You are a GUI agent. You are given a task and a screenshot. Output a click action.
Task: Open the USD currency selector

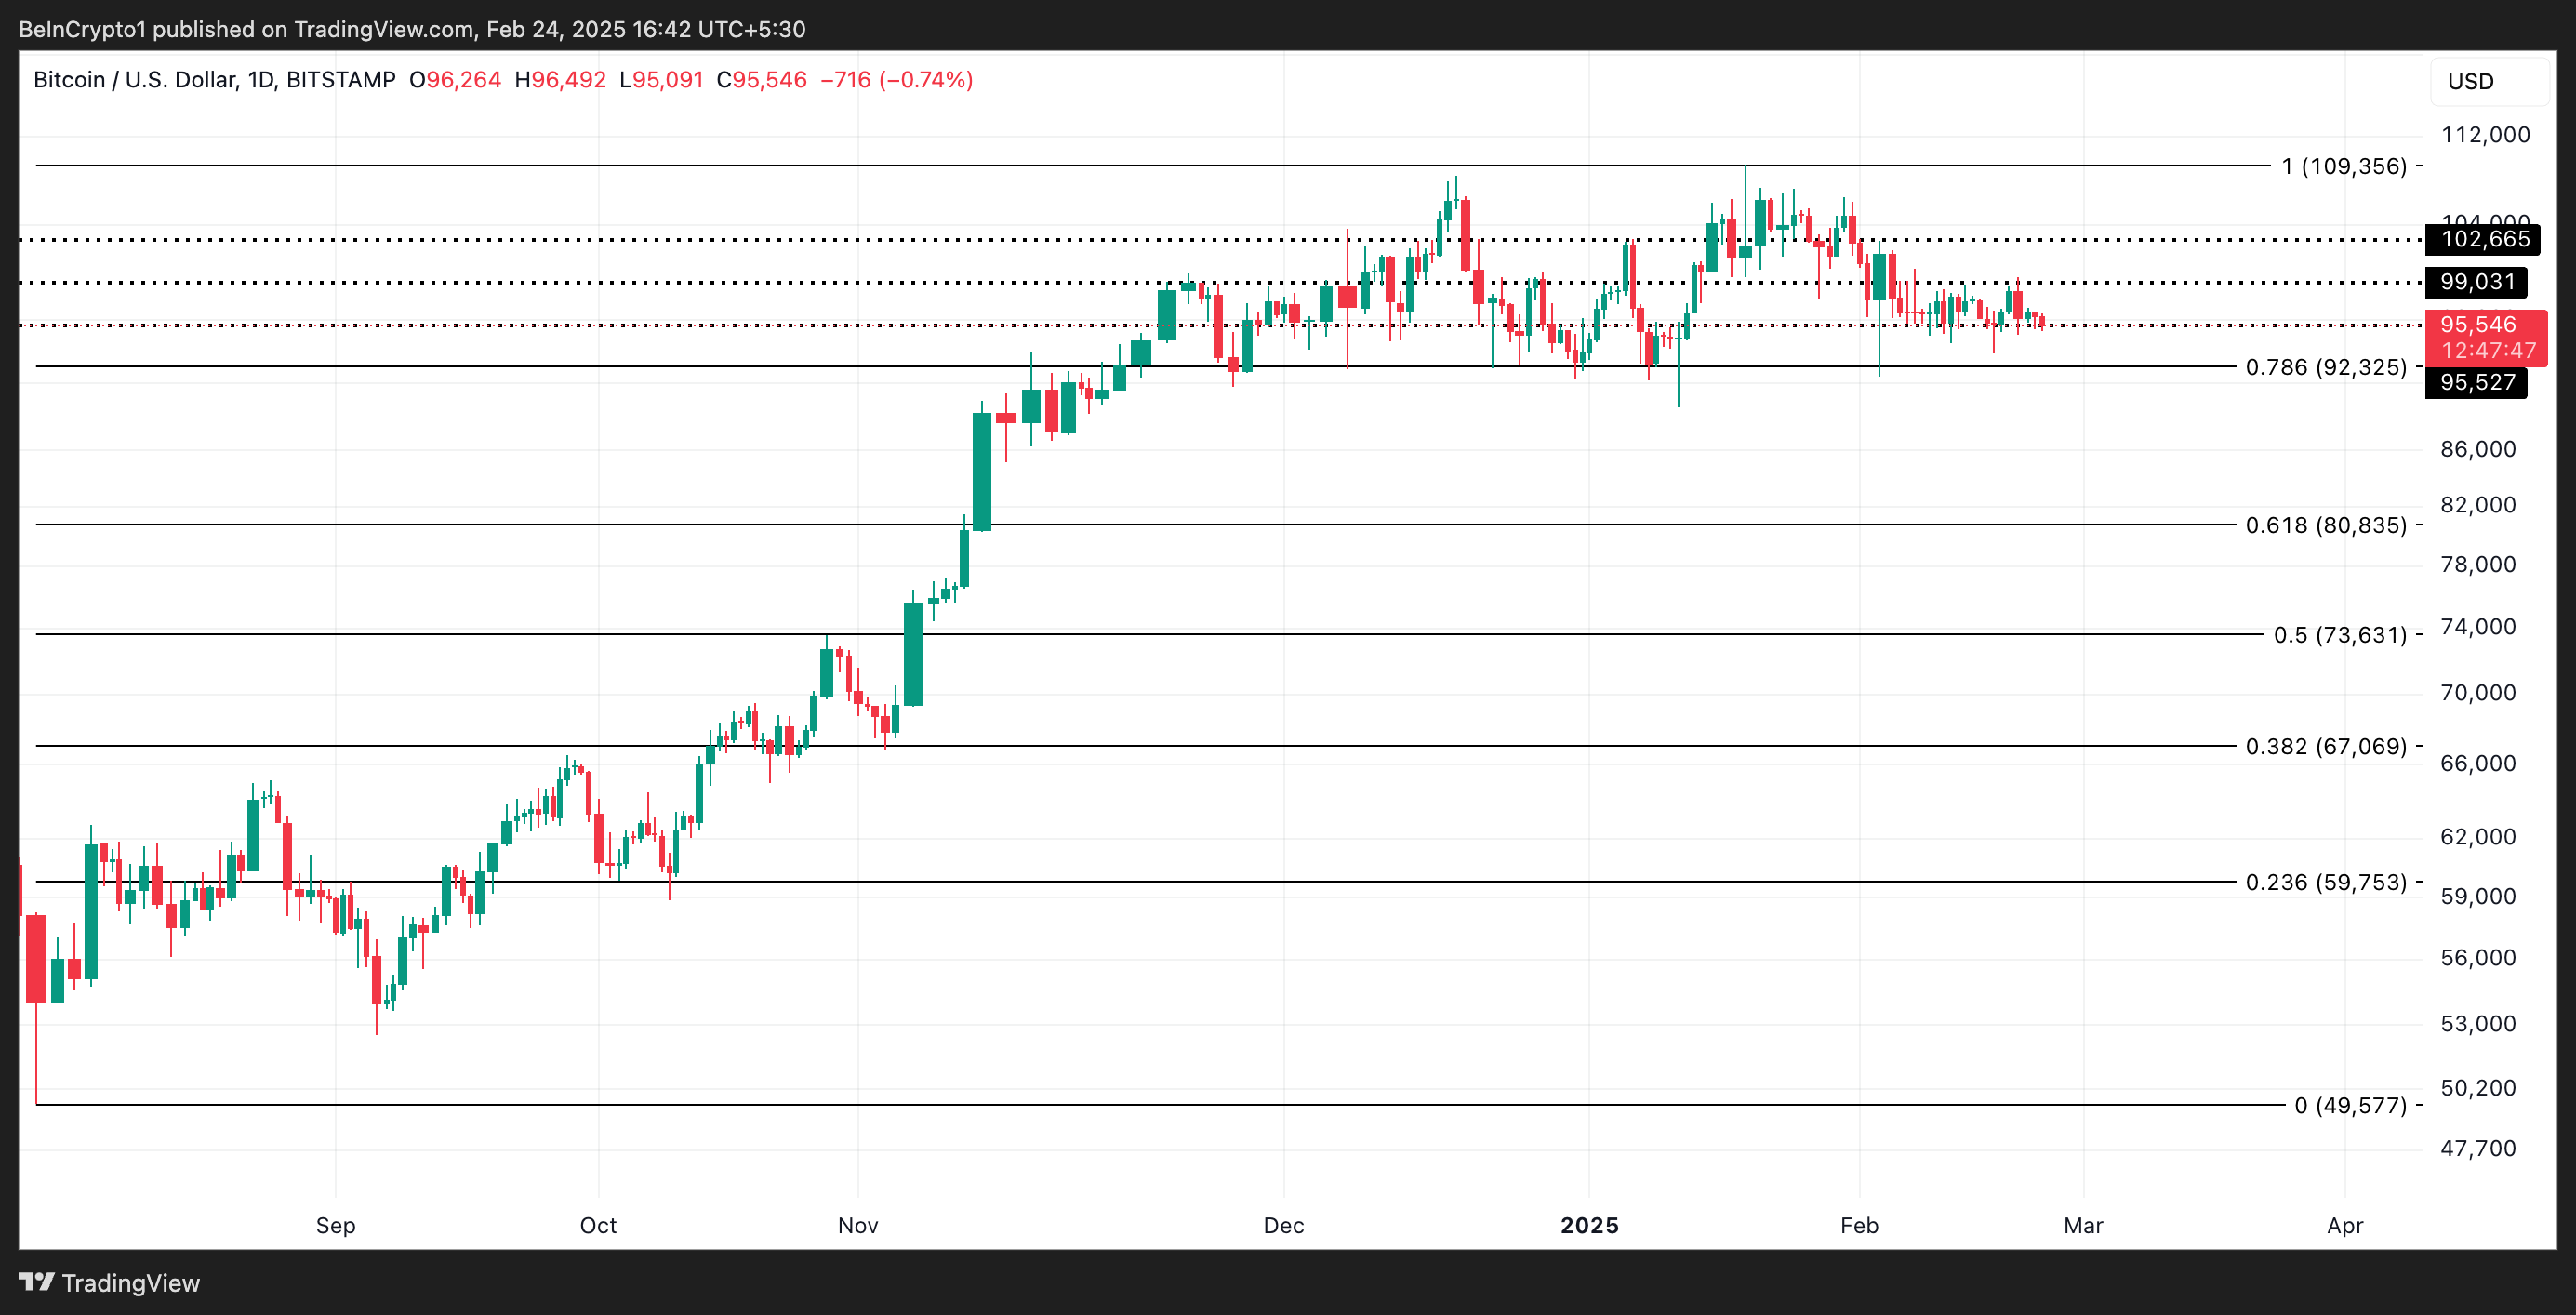pos(2474,82)
